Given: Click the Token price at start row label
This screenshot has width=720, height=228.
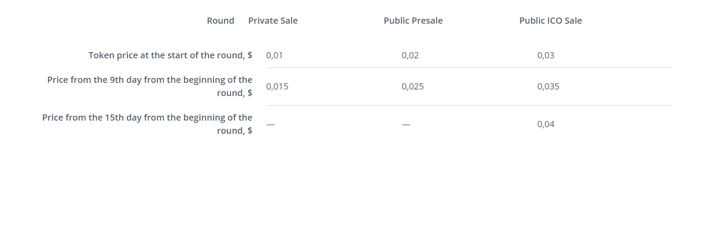Looking at the screenshot, I should pyautogui.click(x=171, y=55).
